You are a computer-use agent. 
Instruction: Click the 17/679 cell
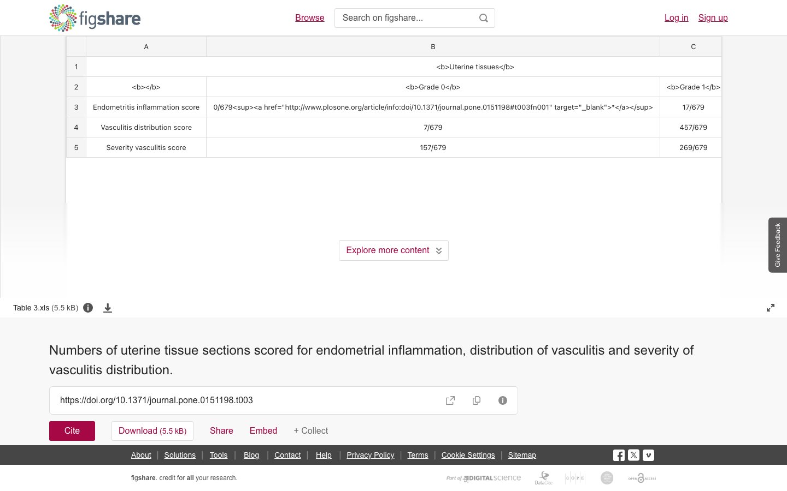[x=691, y=107]
